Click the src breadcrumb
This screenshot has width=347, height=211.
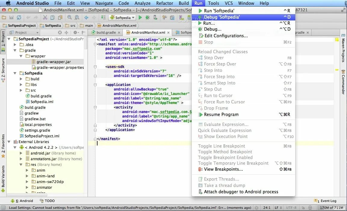pyautogui.click(x=71, y=26)
